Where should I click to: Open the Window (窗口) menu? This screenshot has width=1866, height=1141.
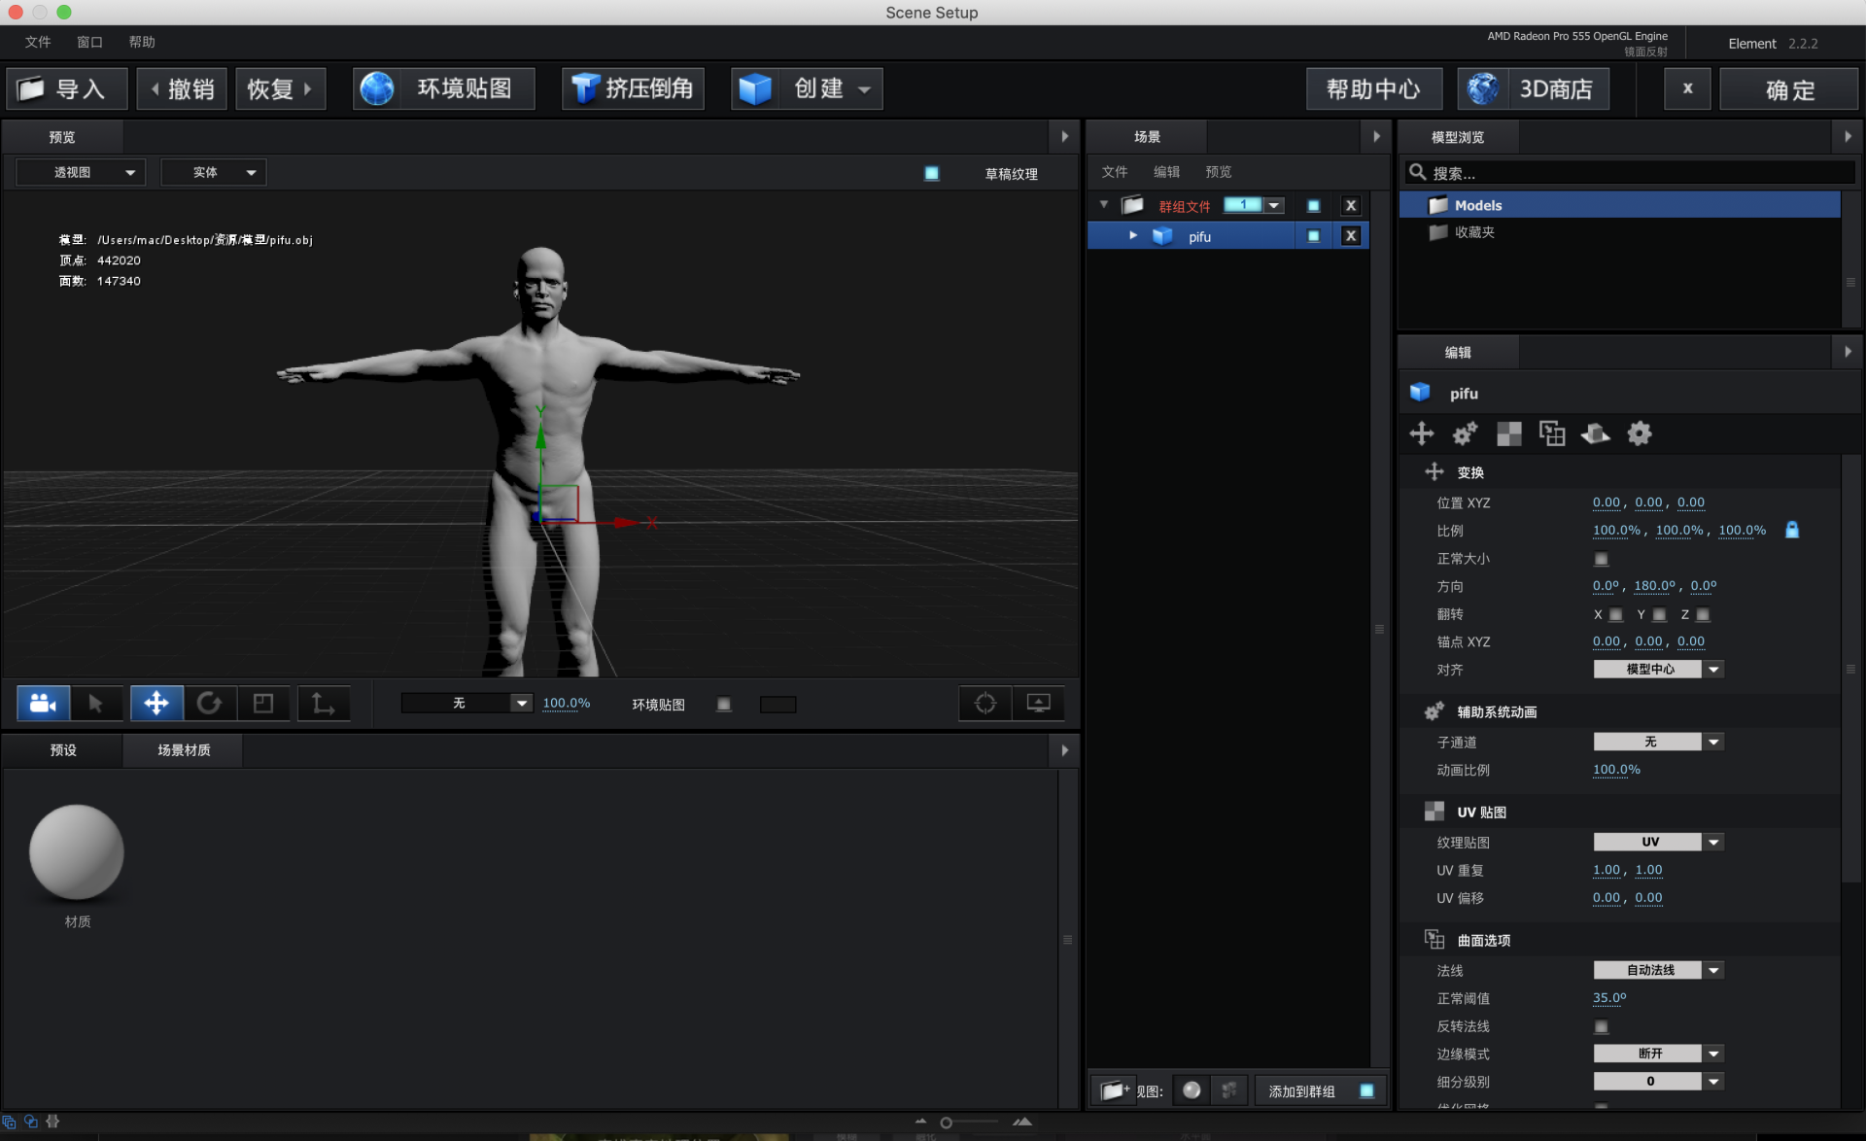[89, 42]
